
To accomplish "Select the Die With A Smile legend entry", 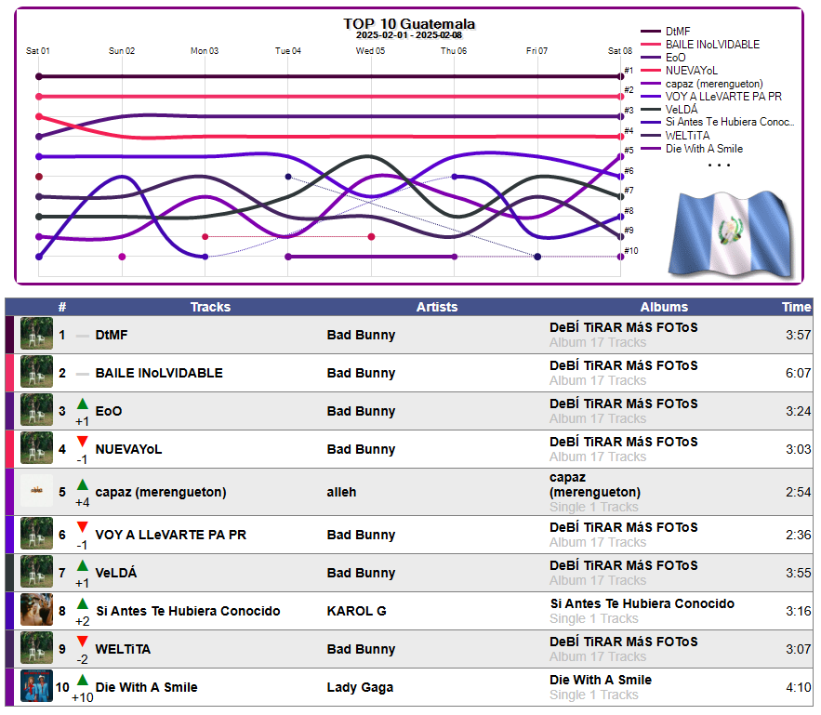I will pyautogui.click(x=692, y=149).
